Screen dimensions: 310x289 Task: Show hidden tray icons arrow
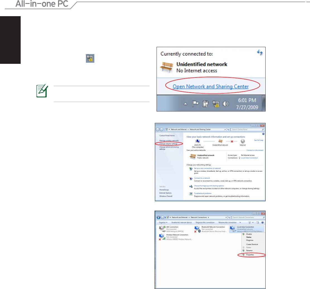point(185,104)
